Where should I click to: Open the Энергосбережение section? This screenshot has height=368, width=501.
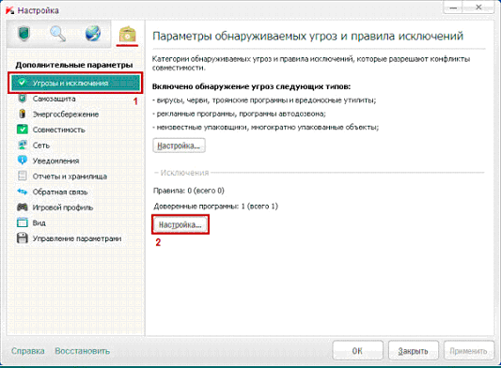pos(66,115)
